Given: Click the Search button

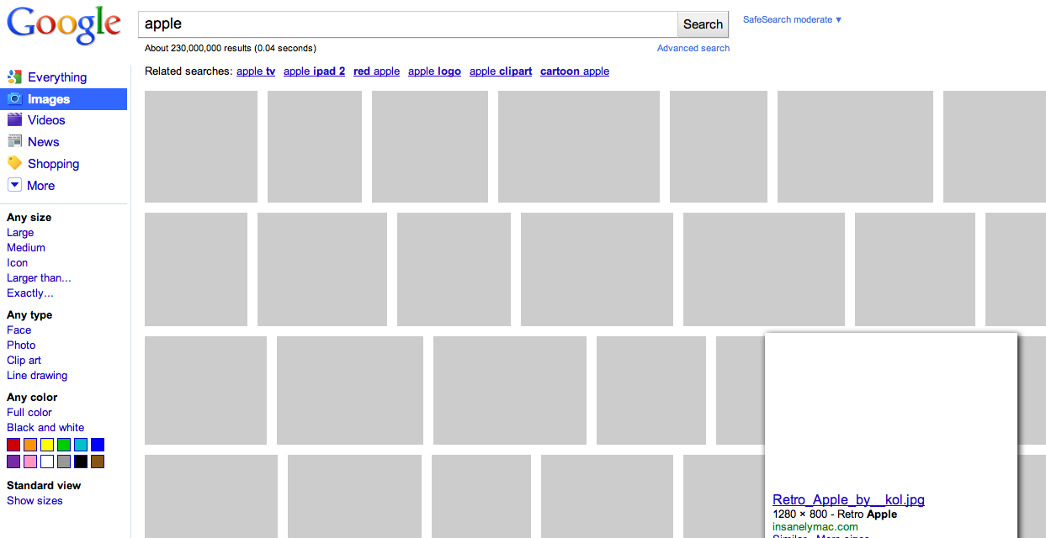Looking at the screenshot, I should pyautogui.click(x=703, y=24).
